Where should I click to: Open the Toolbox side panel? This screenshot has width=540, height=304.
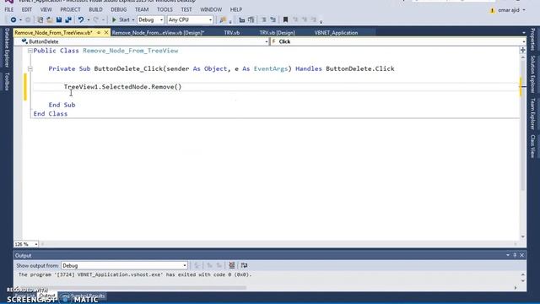pyautogui.click(x=7, y=82)
